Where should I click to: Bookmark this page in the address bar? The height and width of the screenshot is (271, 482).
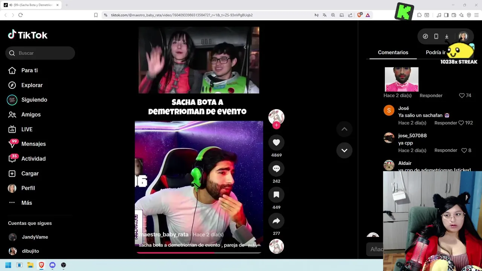click(x=96, y=15)
